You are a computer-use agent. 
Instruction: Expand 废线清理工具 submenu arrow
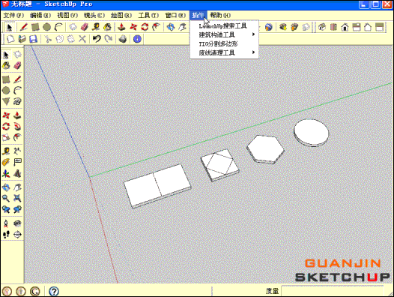click(253, 52)
